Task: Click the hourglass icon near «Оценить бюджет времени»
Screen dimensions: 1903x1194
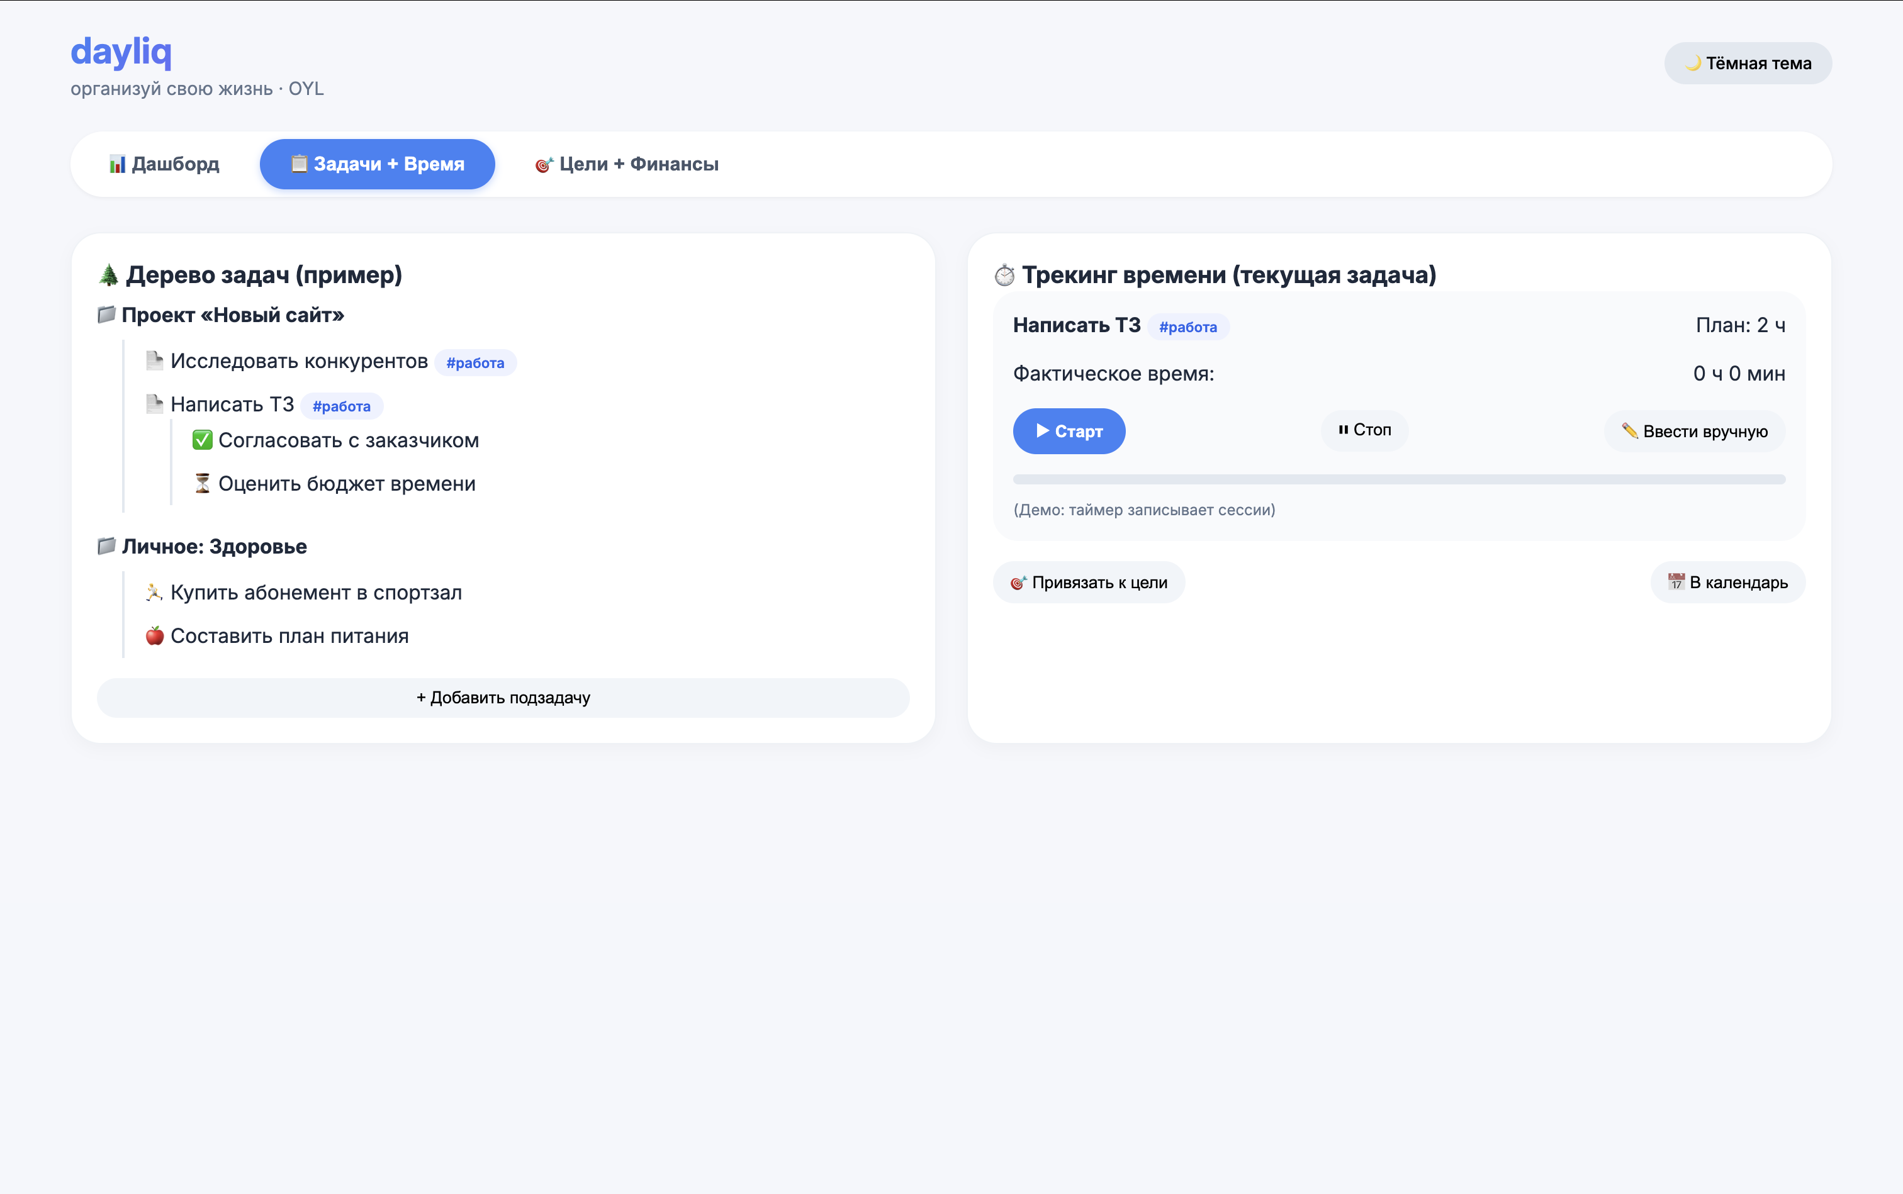Action: [x=203, y=483]
